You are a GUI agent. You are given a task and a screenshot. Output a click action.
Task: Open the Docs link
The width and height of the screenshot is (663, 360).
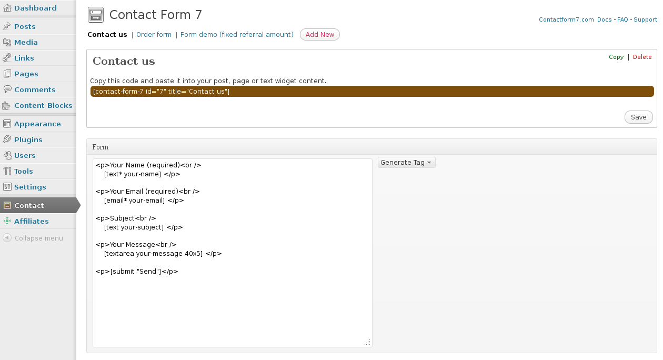click(605, 19)
